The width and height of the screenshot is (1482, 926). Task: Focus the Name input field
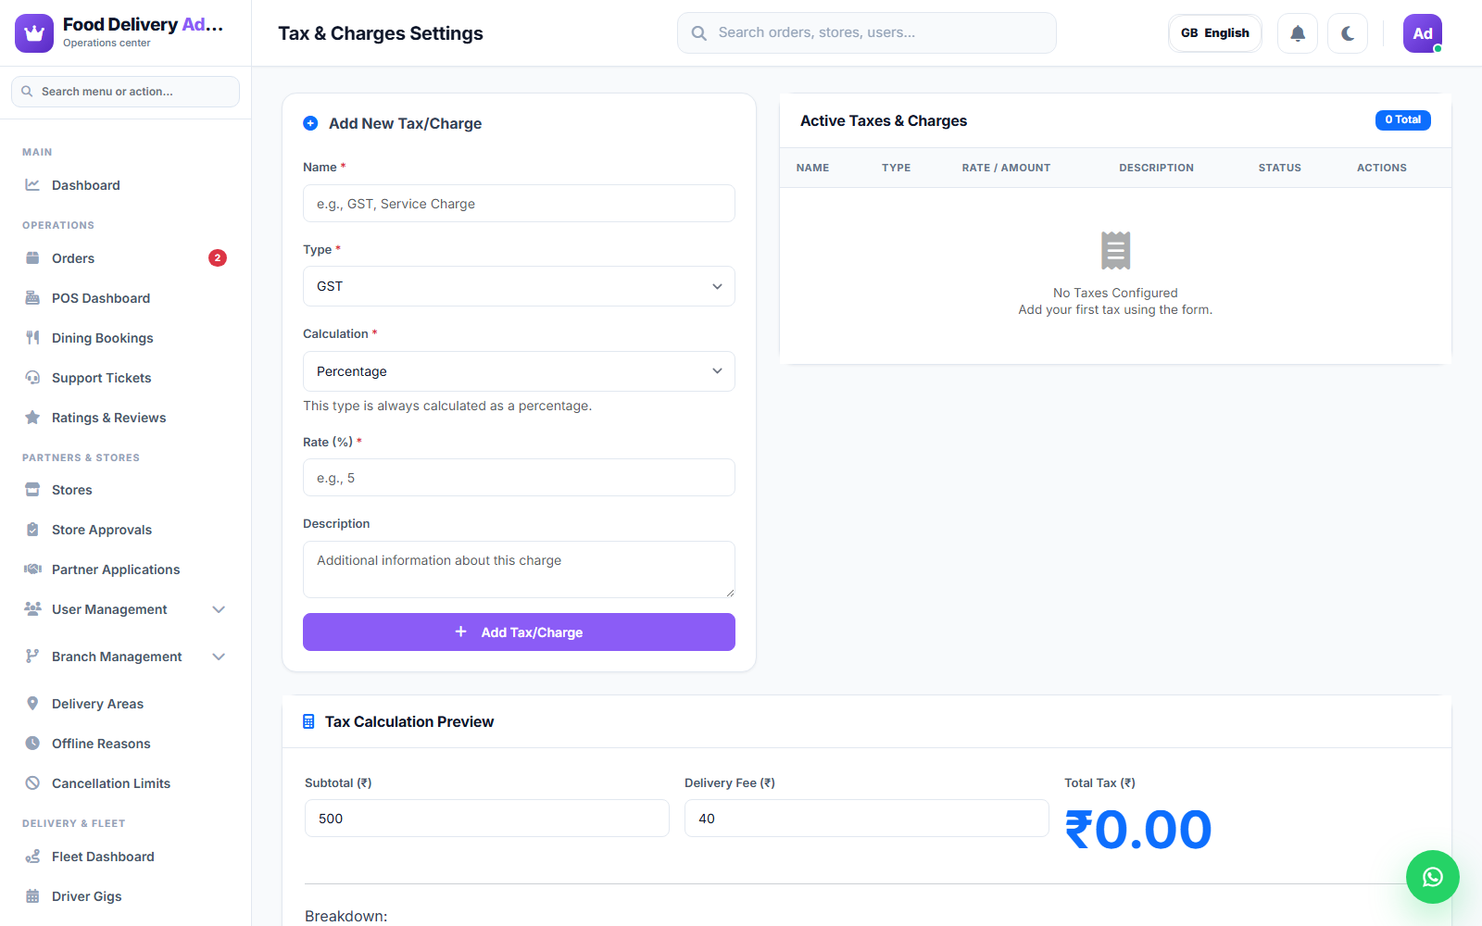(519, 204)
